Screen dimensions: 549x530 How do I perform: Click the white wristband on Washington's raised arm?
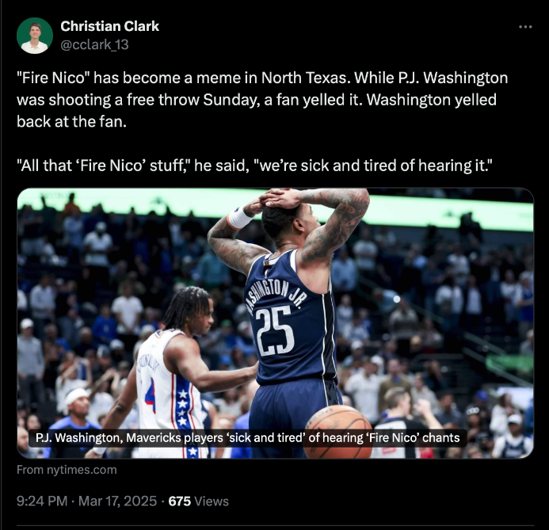pyautogui.click(x=239, y=217)
